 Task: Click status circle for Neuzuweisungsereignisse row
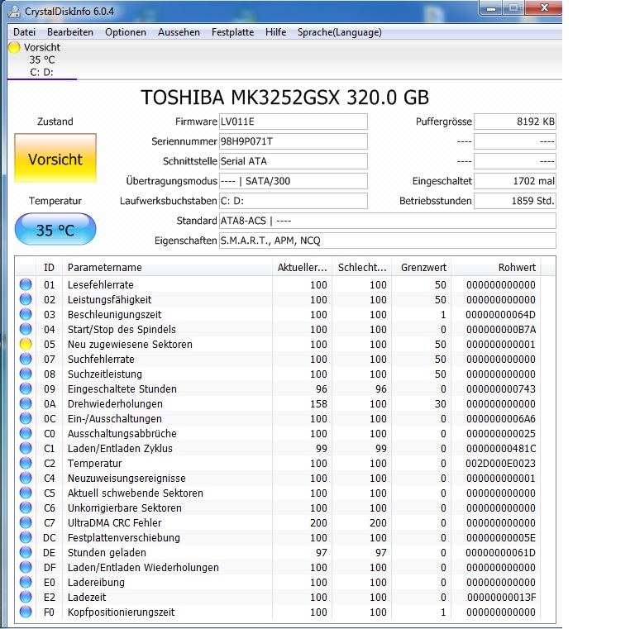point(26,478)
